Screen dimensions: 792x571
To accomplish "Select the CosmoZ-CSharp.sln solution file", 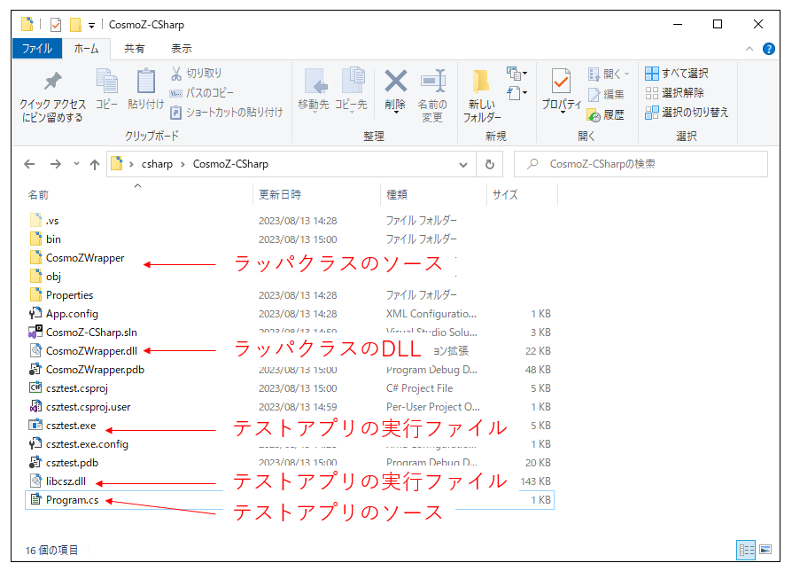I will coord(91,332).
